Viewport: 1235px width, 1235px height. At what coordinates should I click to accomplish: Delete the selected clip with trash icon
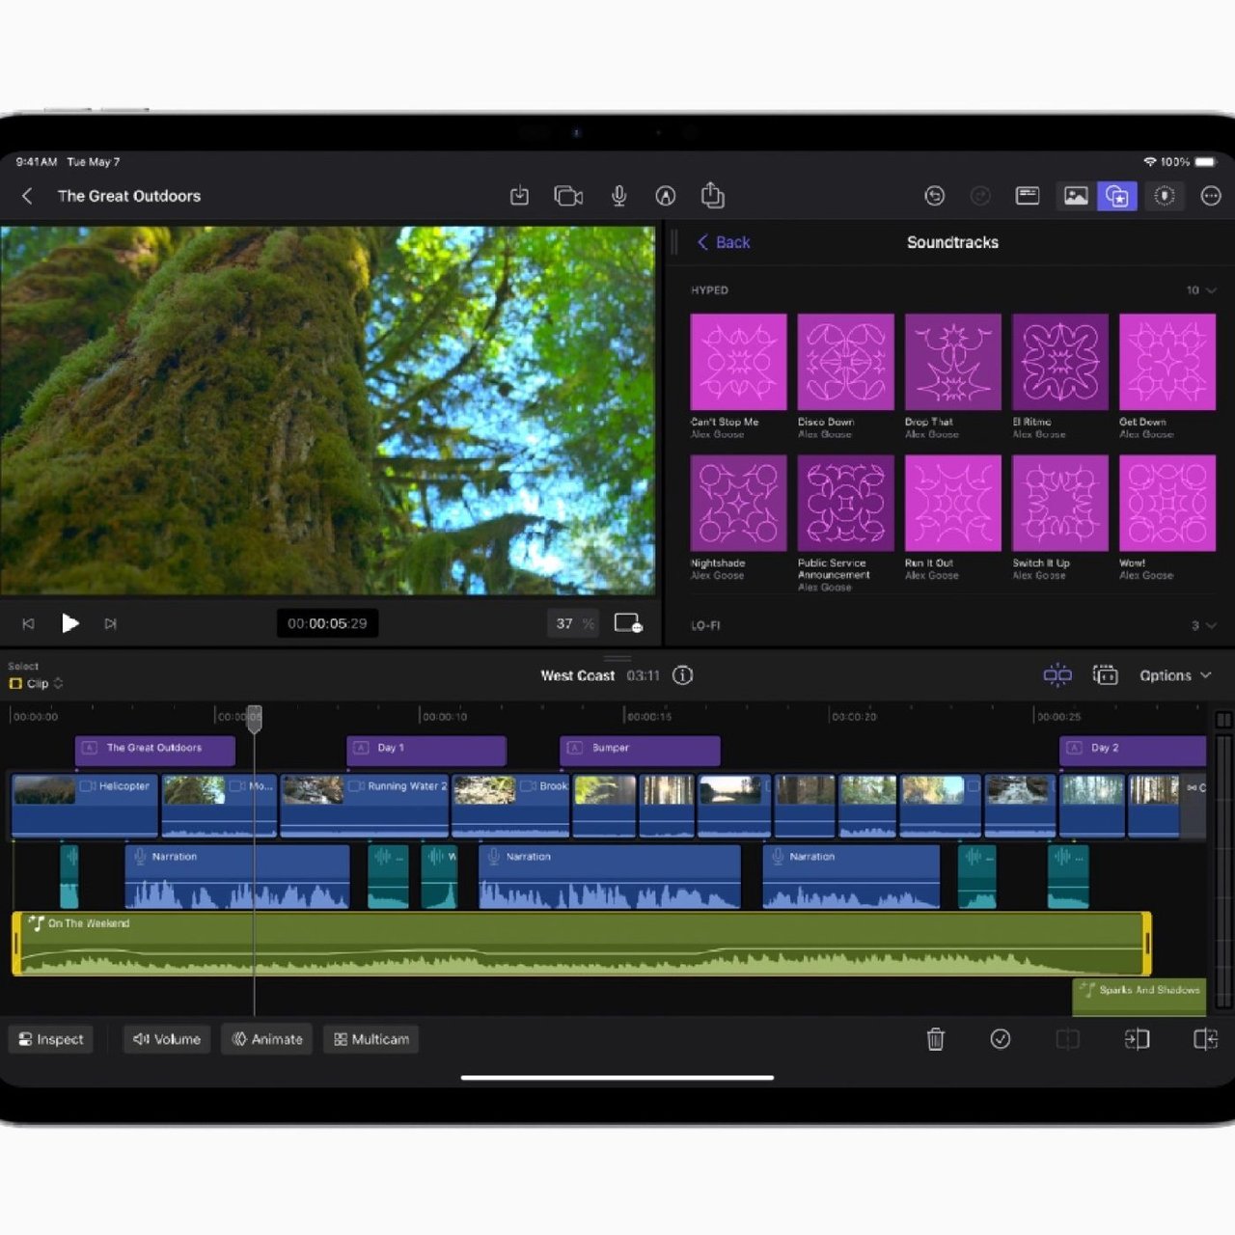(x=935, y=1039)
